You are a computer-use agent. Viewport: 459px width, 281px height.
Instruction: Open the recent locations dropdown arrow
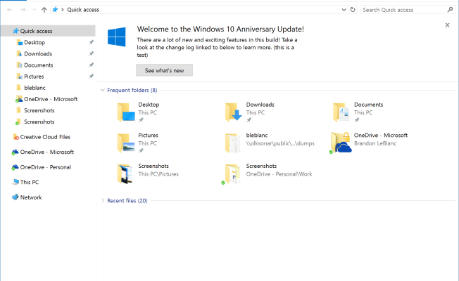34,10
